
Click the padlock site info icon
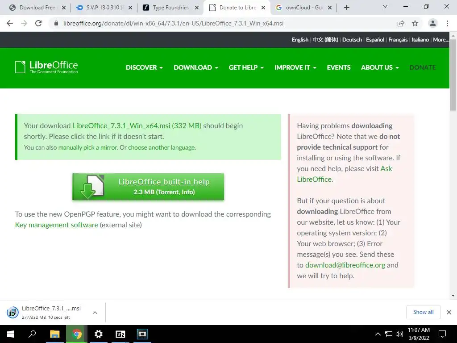coord(56,23)
